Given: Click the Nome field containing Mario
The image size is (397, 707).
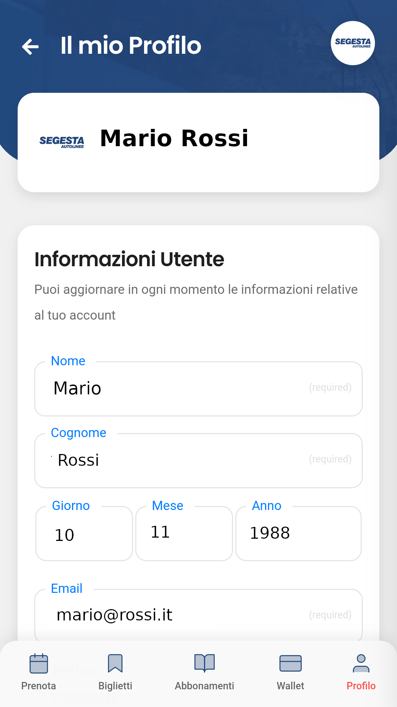Looking at the screenshot, I should [x=198, y=389].
